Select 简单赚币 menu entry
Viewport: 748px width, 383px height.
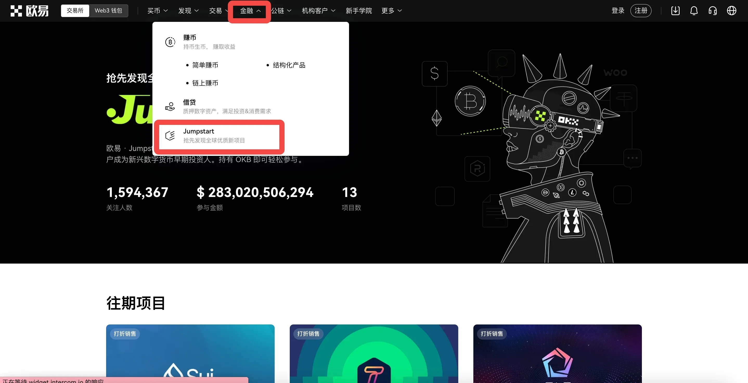(x=205, y=65)
